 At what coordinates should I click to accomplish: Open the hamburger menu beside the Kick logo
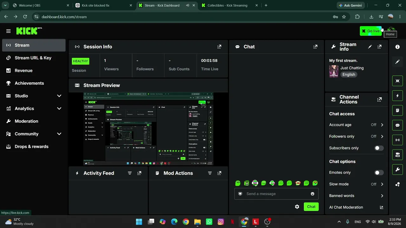pos(8,31)
